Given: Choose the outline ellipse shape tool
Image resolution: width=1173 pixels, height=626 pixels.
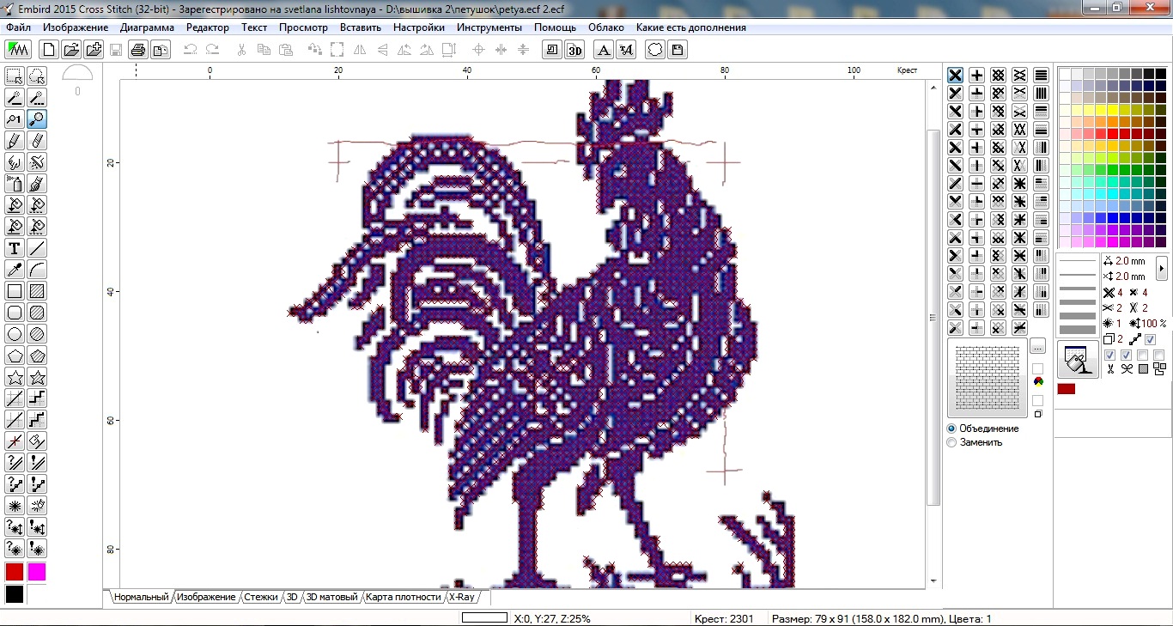Looking at the screenshot, I should click(15, 334).
